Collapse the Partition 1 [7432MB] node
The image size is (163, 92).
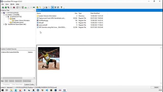click(x=4, y=15)
